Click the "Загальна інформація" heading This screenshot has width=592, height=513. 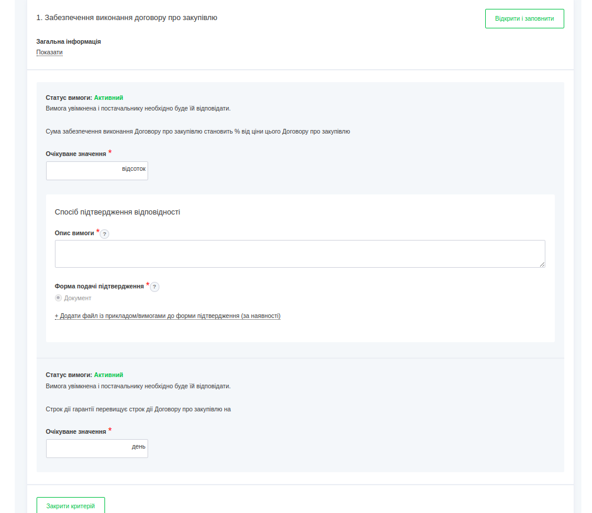click(x=68, y=41)
